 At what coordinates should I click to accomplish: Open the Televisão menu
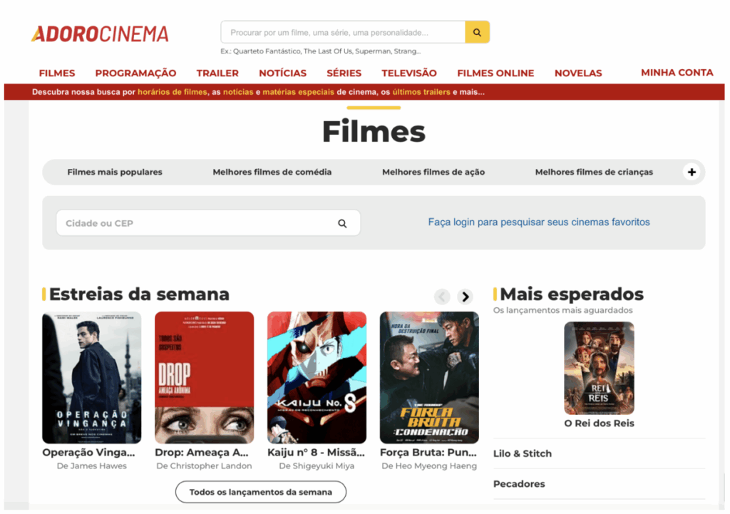409,73
